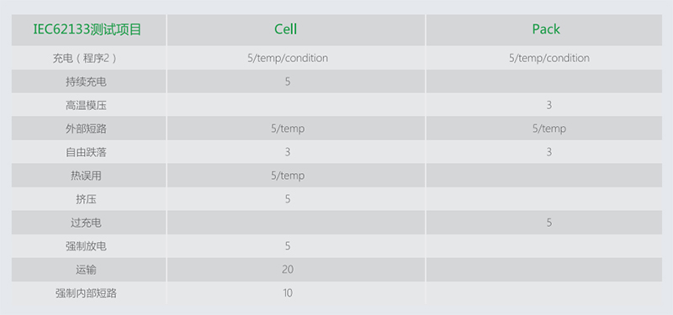Image resolution: width=673 pixels, height=315 pixels.
Task: Click the 热误用 row label
Action: coord(86,176)
